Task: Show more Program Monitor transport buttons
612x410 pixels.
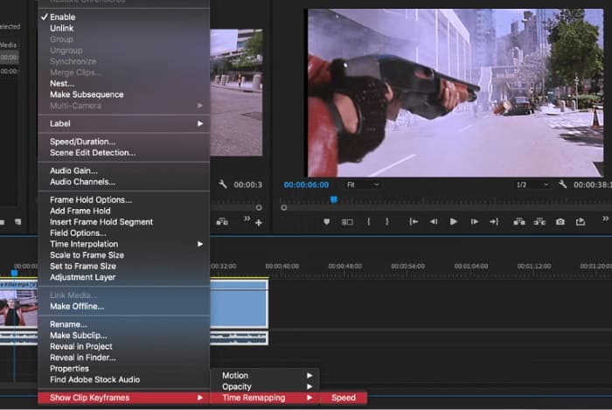Action: 605,219
